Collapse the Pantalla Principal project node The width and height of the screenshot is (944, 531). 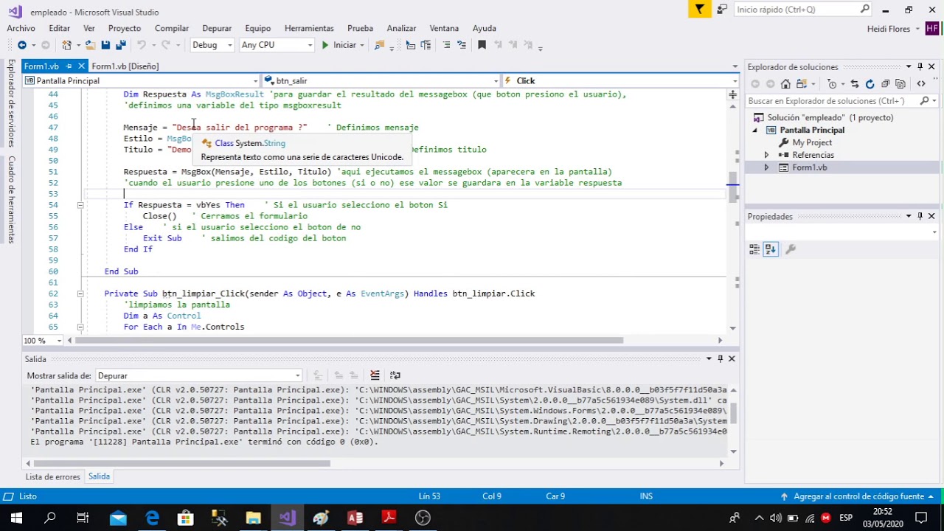coord(754,131)
